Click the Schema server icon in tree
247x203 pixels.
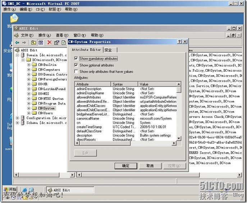pos(23,123)
